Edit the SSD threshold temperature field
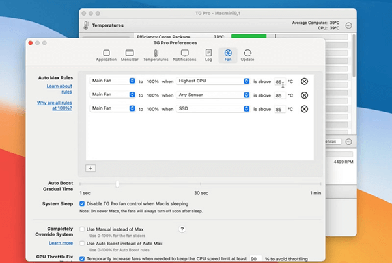The width and height of the screenshot is (392, 263). pos(280,109)
